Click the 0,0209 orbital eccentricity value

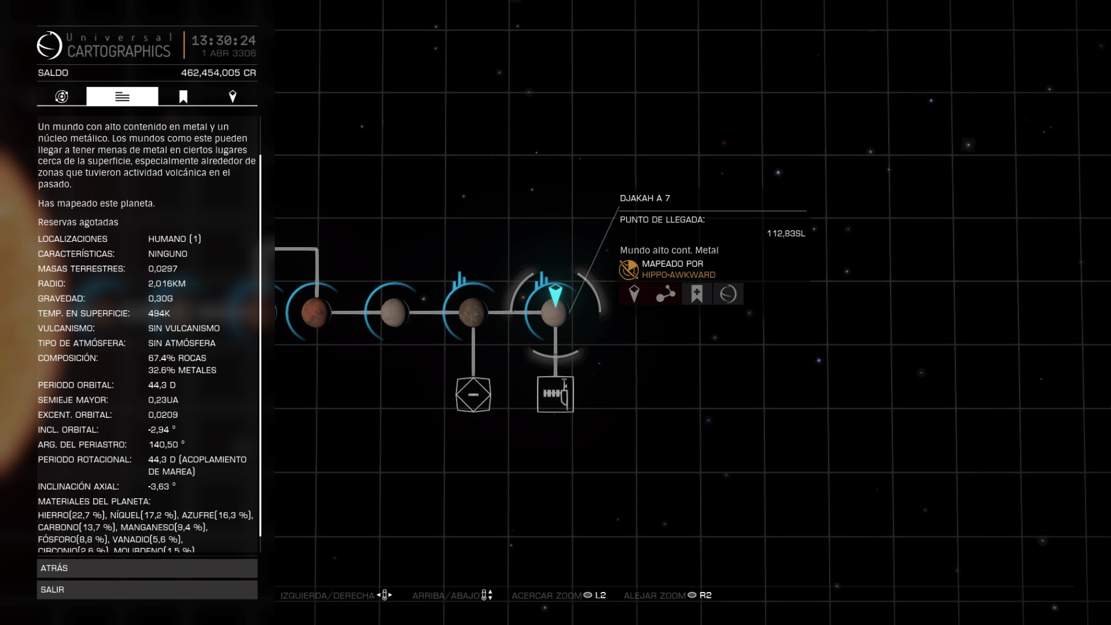163,415
